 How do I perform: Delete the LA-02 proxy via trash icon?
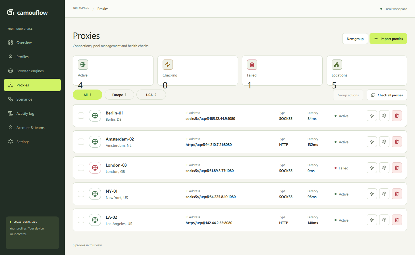pos(397,220)
